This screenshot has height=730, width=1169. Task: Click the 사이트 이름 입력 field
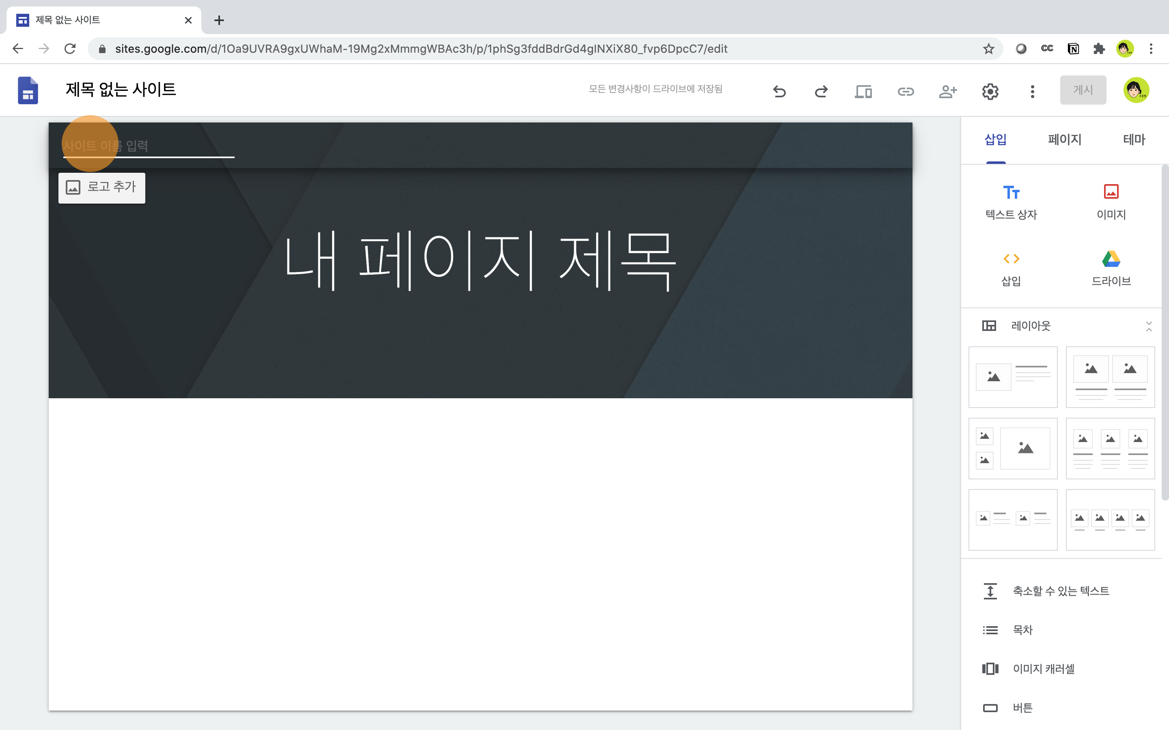click(148, 145)
